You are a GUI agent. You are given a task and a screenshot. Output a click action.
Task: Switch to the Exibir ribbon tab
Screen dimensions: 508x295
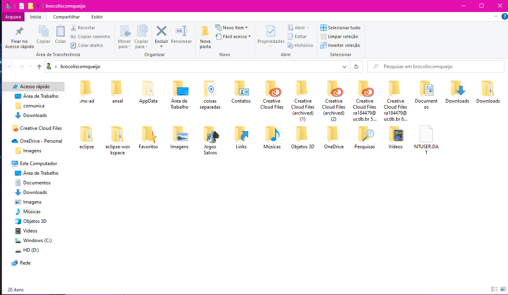click(x=97, y=17)
